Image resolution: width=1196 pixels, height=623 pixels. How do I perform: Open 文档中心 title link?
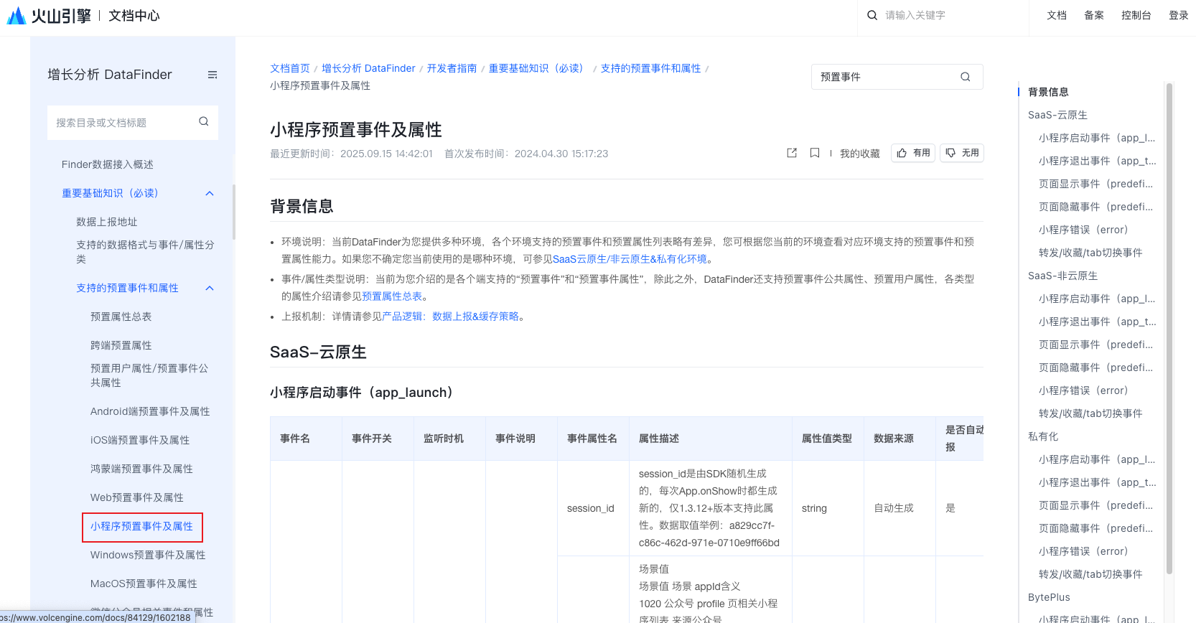(134, 15)
